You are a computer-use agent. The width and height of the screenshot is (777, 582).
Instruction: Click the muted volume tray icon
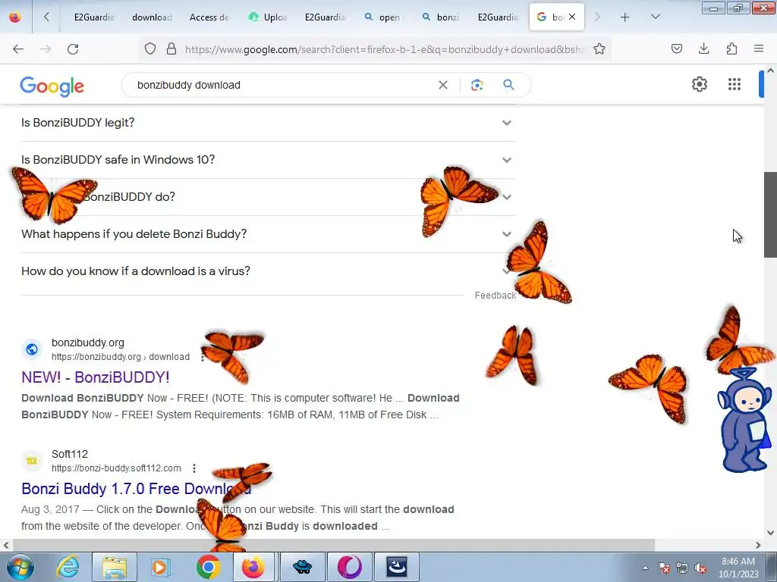(700, 568)
